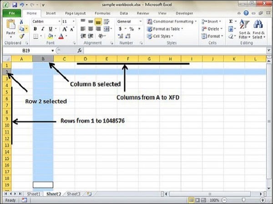The height and width of the screenshot is (204, 273).
Task: Click the Find & Select binoculars icon
Action: pos(258,25)
